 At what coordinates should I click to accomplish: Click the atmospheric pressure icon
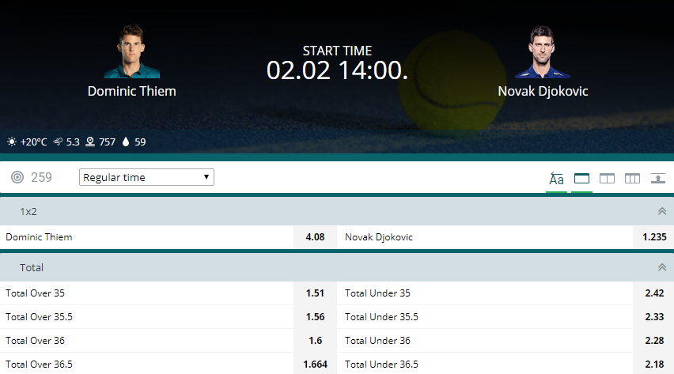point(90,142)
